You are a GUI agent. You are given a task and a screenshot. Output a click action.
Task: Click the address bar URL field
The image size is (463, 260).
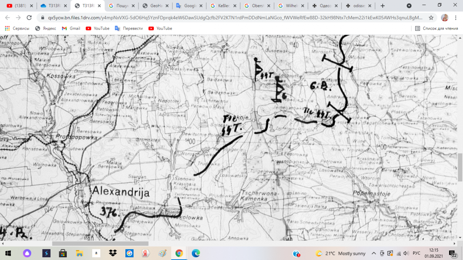(x=235, y=18)
